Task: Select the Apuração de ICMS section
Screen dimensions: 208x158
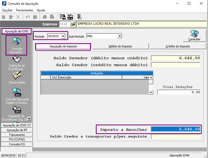Action: tap(17, 31)
